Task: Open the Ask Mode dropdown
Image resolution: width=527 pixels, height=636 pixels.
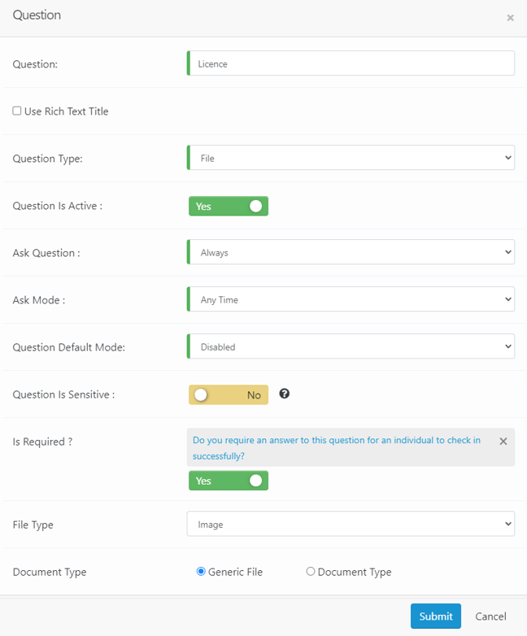Action: [x=351, y=299]
